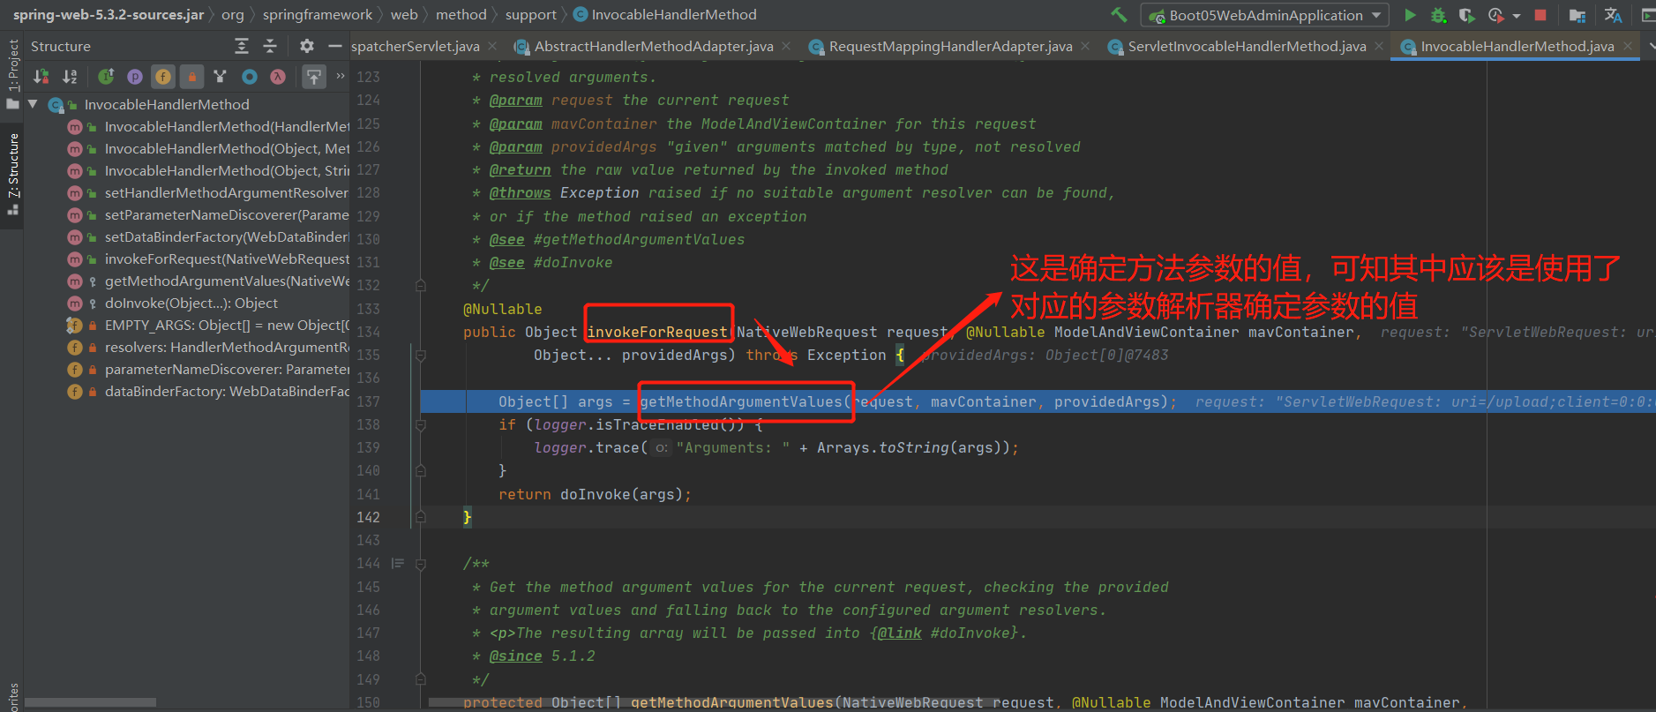Select EMPTY_ARGS field in Structure tree

point(209,325)
